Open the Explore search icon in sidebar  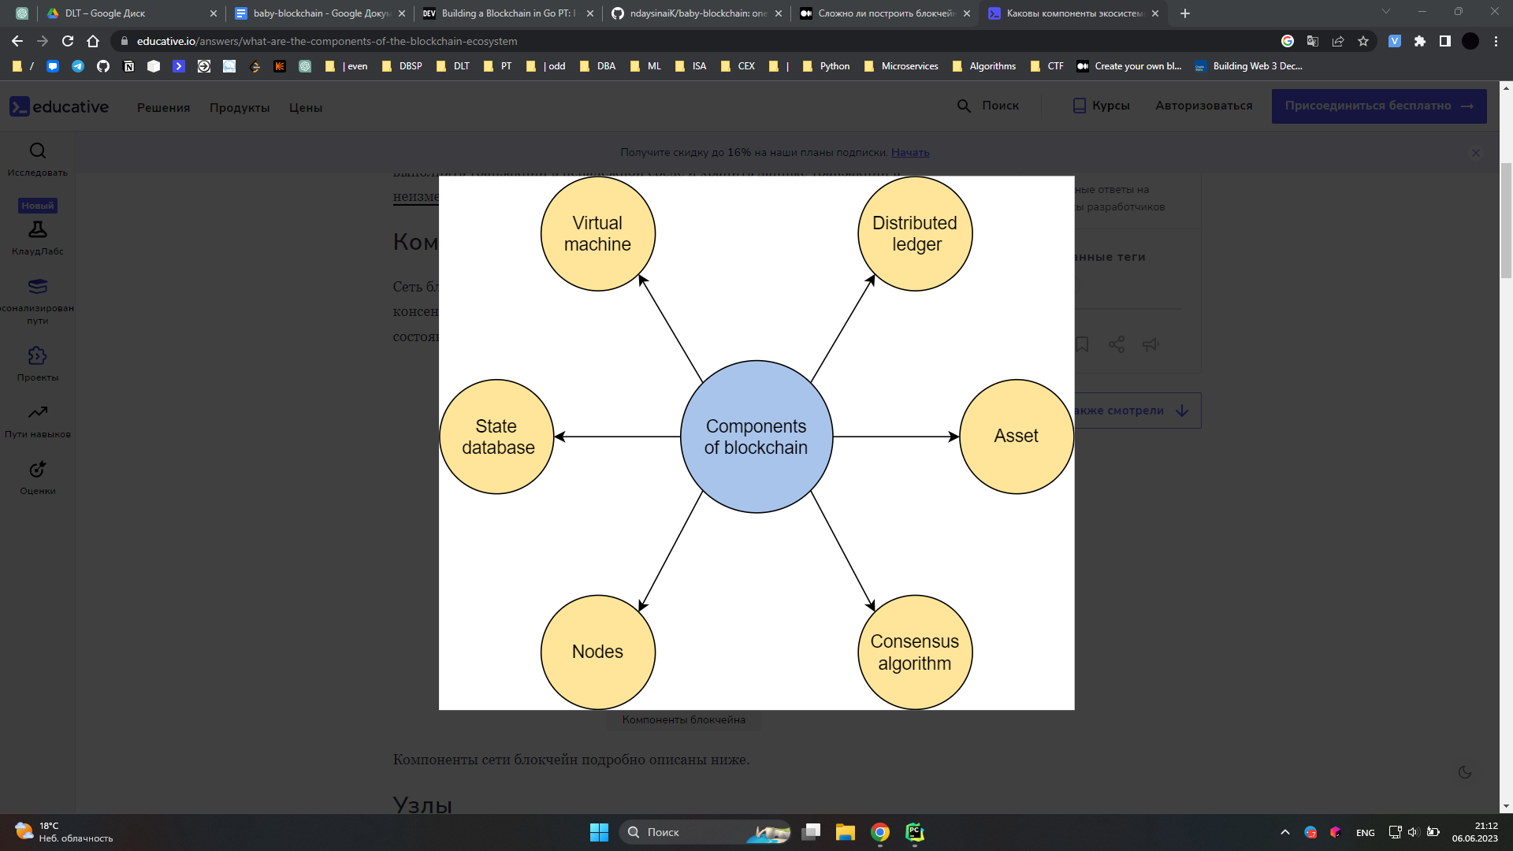(38, 151)
